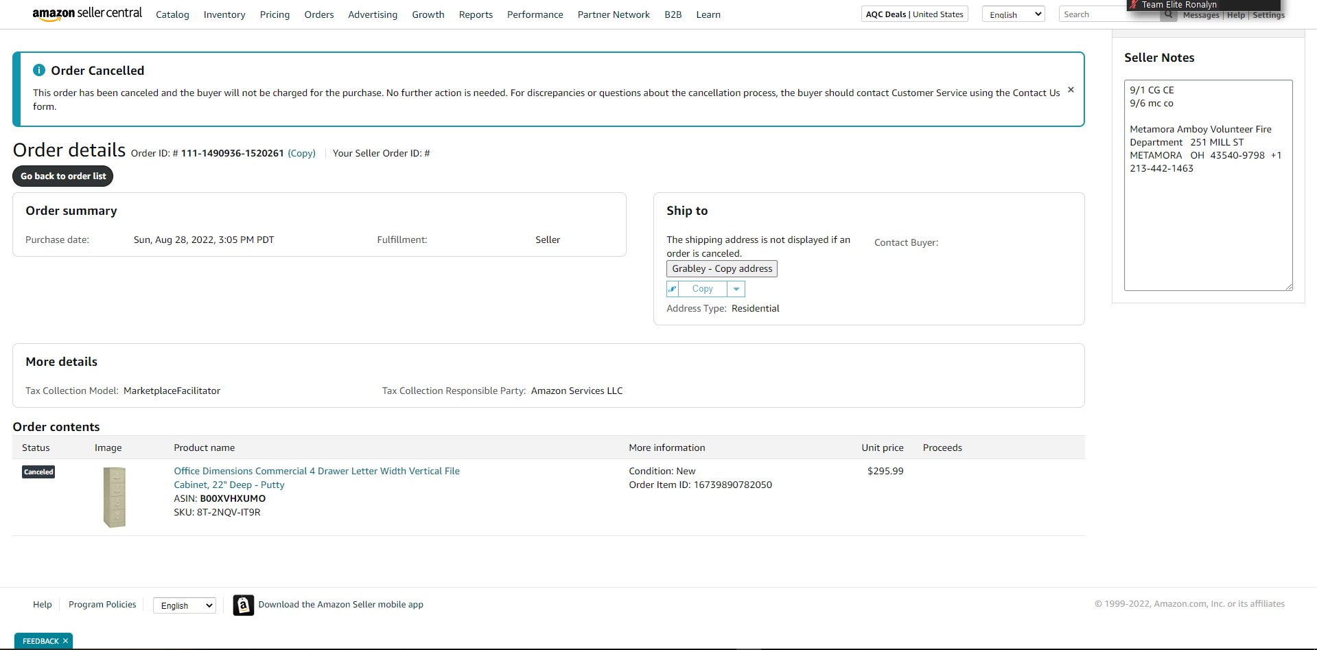Open Settings in the header
1317x650 pixels.
click(x=1268, y=15)
